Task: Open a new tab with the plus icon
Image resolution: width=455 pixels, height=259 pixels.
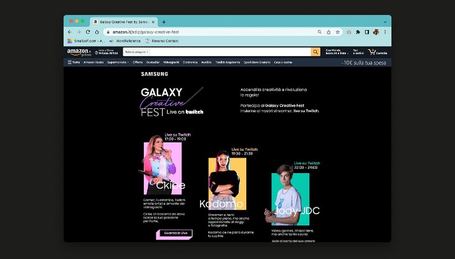Action: 164,22
